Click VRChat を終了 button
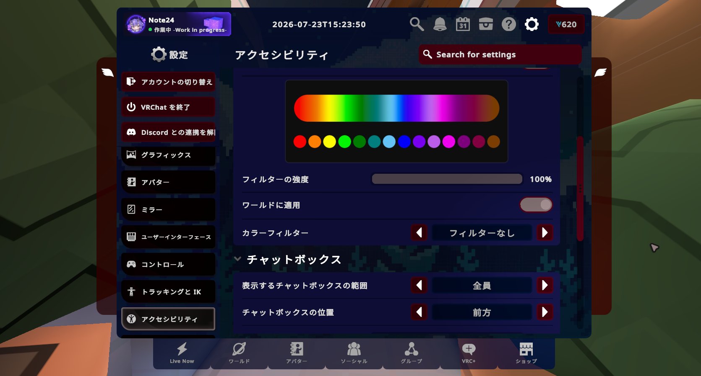 tap(168, 107)
